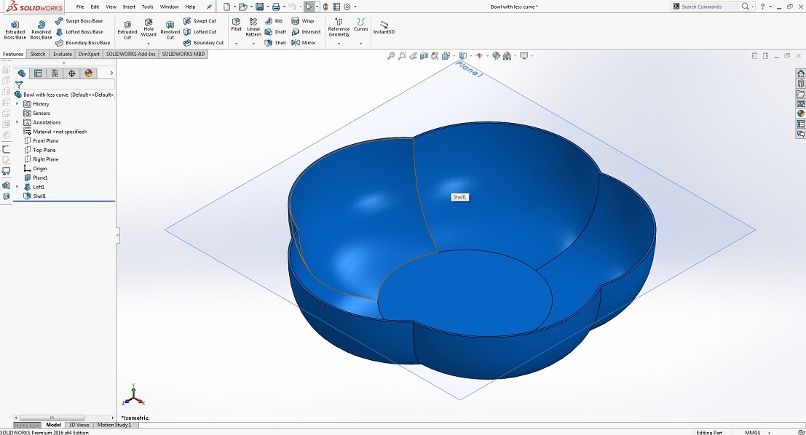Open the Options gear icon
The image size is (806, 435).
(347, 7)
